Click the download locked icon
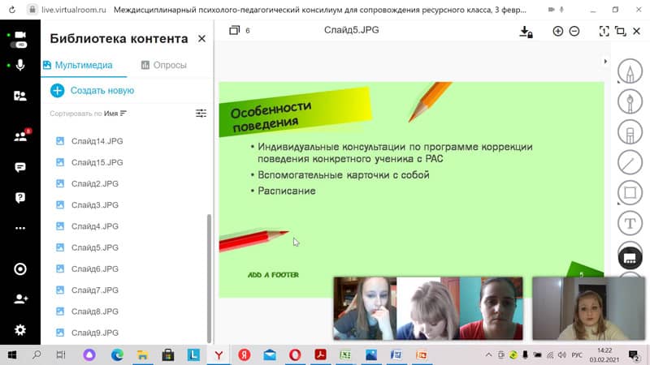The image size is (650, 365). tap(526, 32)
